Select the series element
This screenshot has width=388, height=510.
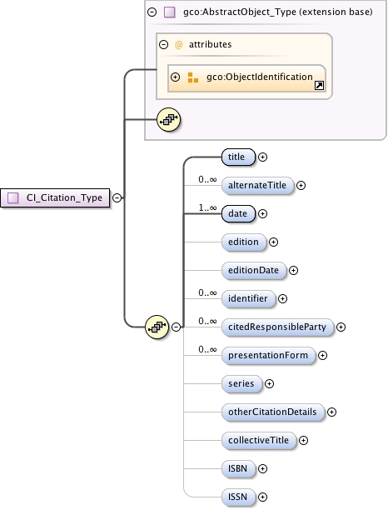[241, 384]
